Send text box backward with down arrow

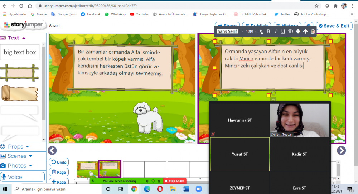[298, 31]
